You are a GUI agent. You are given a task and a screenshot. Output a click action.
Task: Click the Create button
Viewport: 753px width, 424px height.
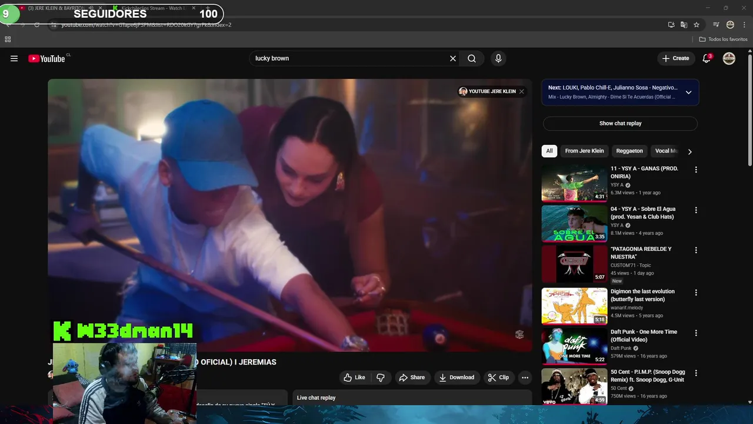(x=675, y=58)
